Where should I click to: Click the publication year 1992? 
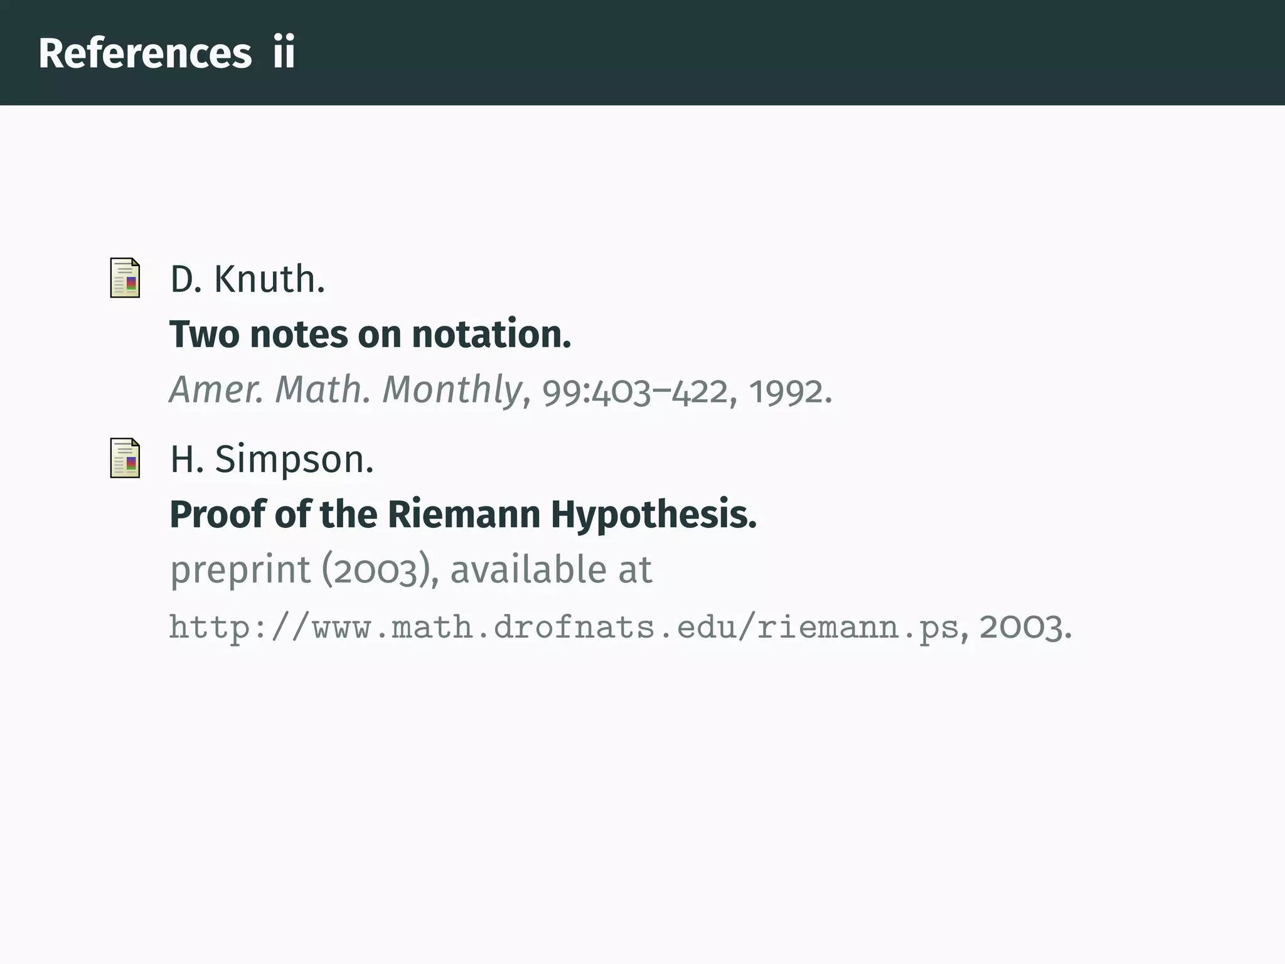[x=790, y=392]
